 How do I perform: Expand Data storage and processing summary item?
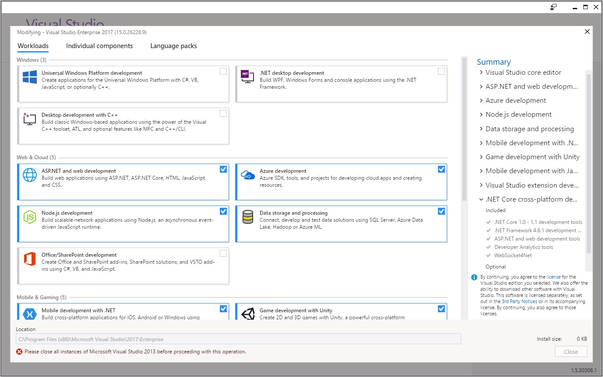click(x=481, y=129)
